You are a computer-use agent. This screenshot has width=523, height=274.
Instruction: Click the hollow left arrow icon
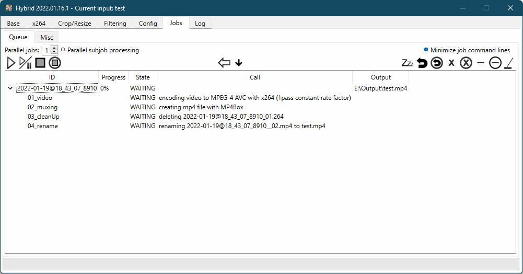click(224, 63)
